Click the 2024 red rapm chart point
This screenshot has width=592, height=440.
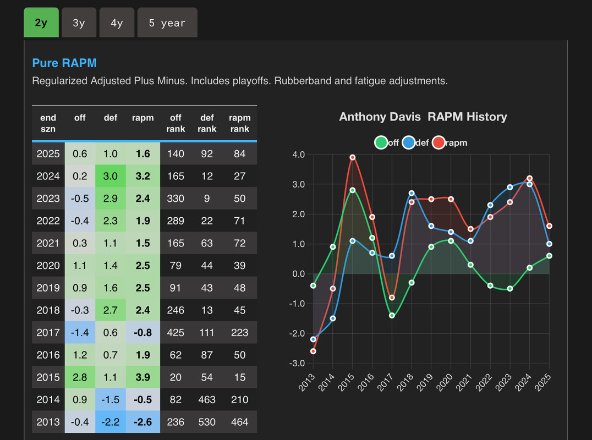pos(529,178)
